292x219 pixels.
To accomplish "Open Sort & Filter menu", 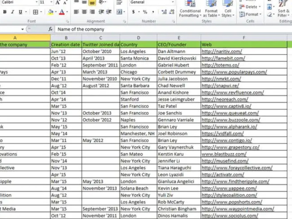I will click(284, 8).
